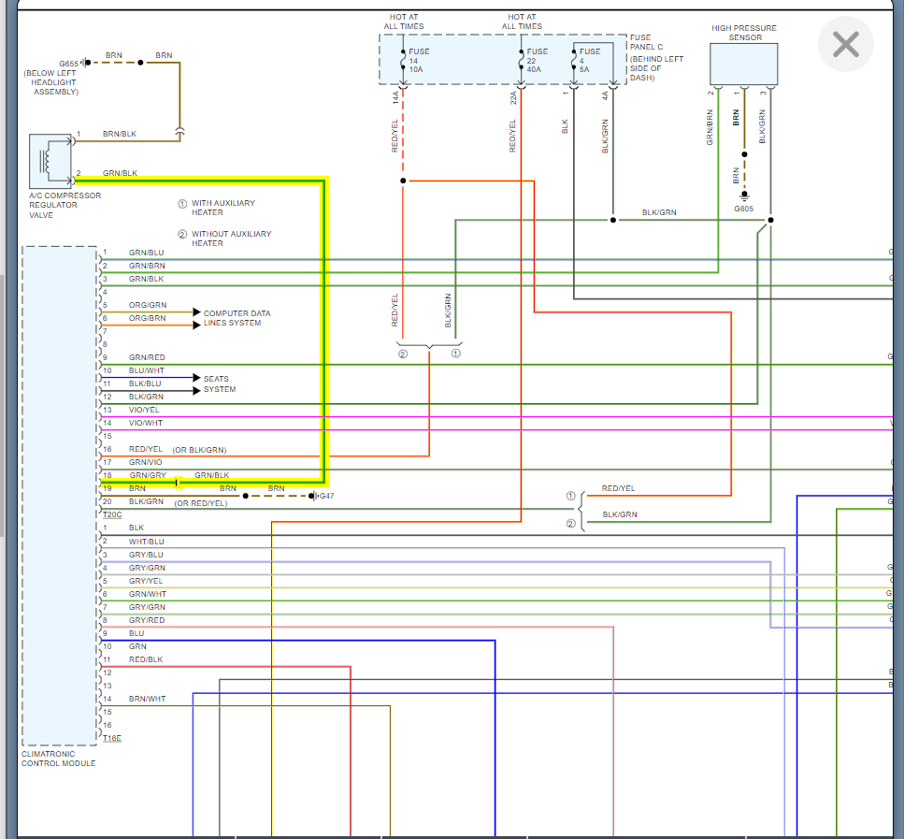This screenshot has height=839, width=904.
Task: Select the Fuse 4 5A symbol
Action: point(574,60)
